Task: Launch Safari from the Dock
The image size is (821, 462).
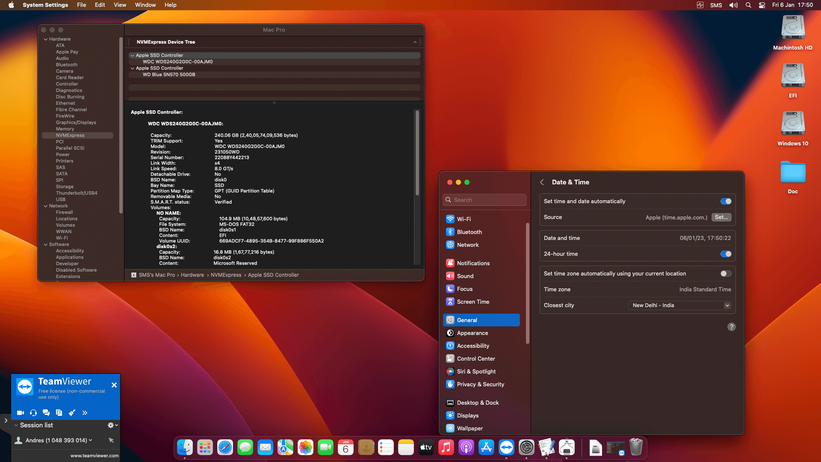Action: 225,447
